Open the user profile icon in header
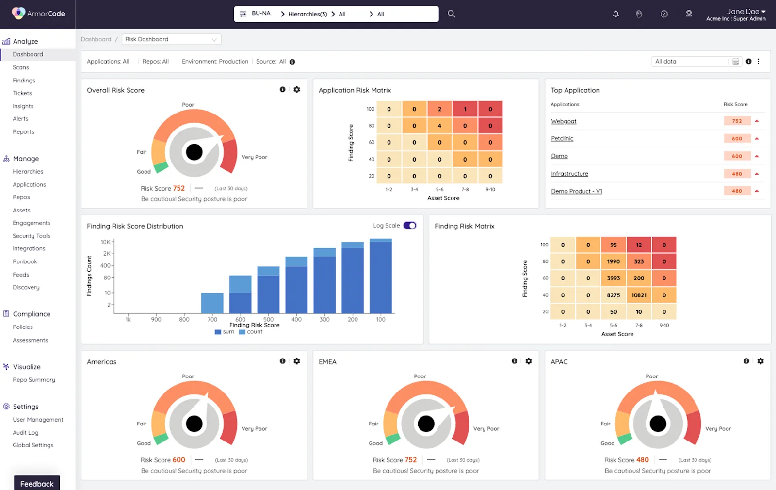The image size is (776, 490). click(689, 14)
